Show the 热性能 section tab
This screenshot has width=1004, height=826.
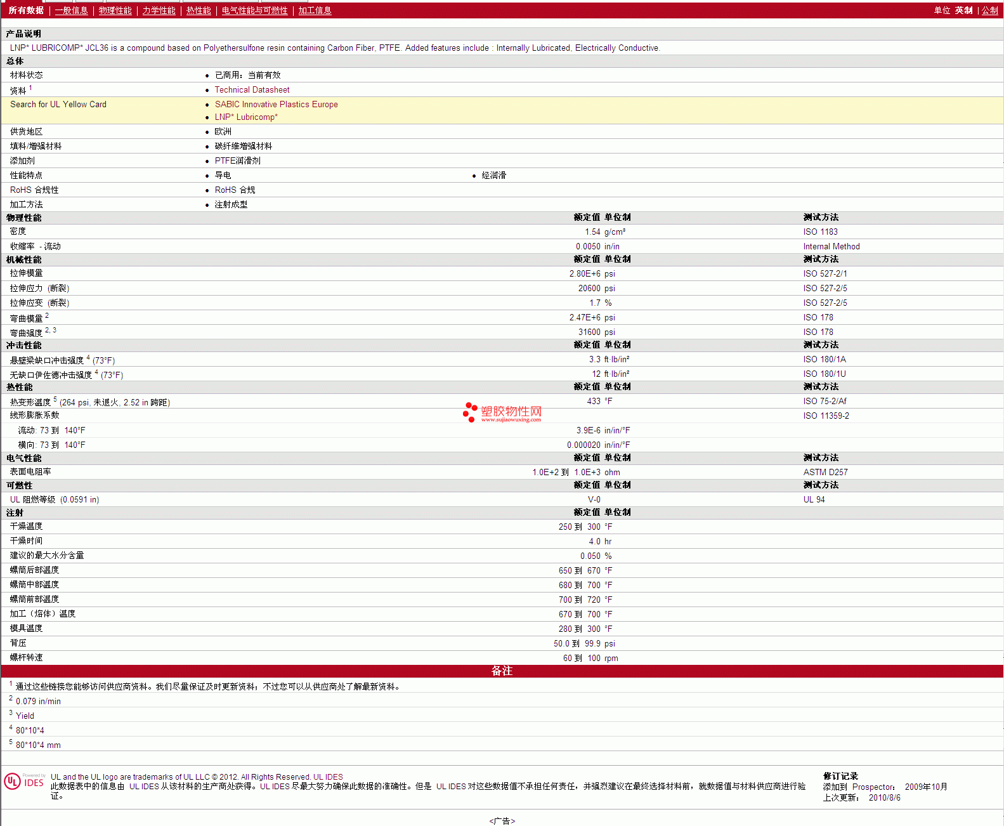(x=199, y=11)
